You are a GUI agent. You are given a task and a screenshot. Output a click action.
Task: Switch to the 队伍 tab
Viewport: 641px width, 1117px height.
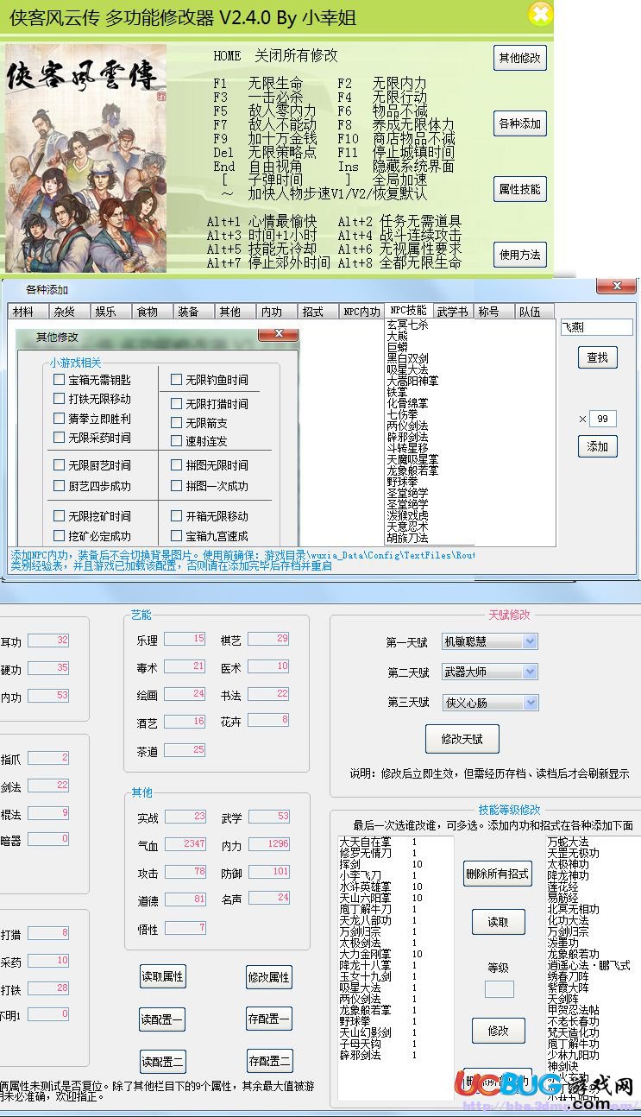536,312
